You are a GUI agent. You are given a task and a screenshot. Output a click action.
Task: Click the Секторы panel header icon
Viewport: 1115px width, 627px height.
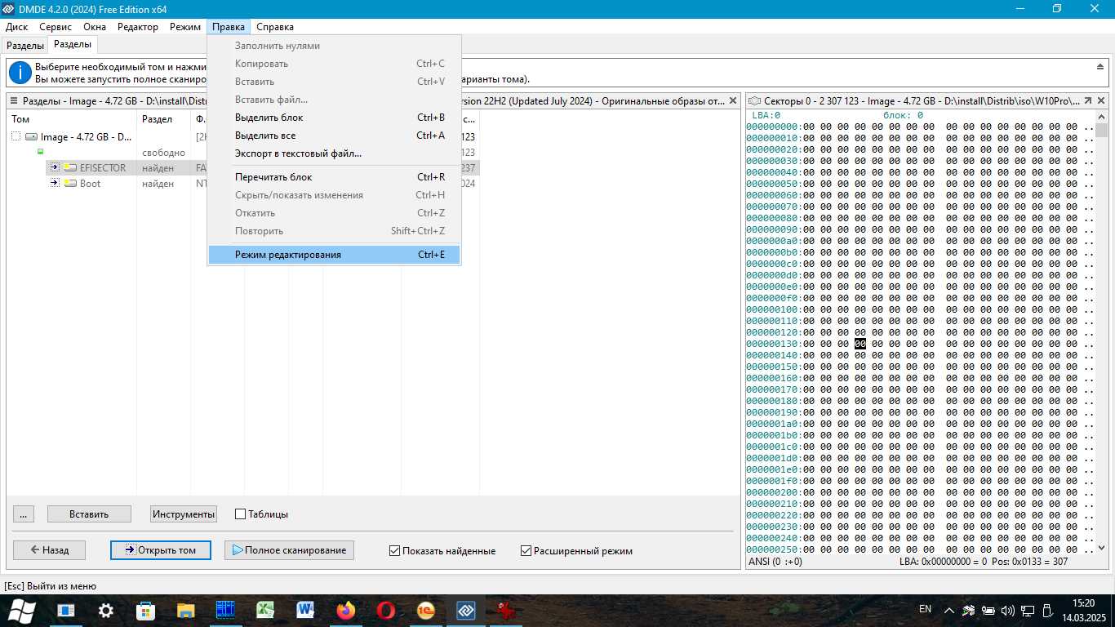(x=753, y=101)
